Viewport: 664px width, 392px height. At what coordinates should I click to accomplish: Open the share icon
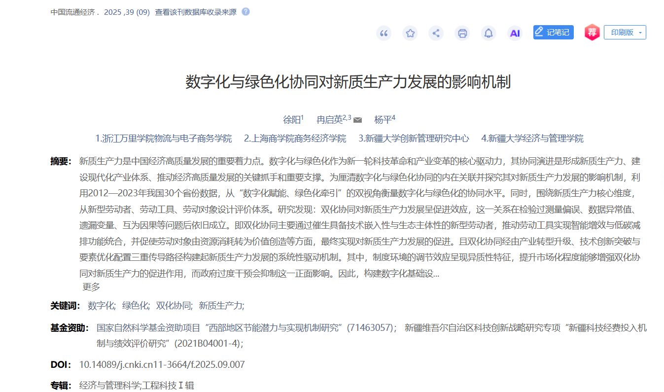[x=436, y=33]
